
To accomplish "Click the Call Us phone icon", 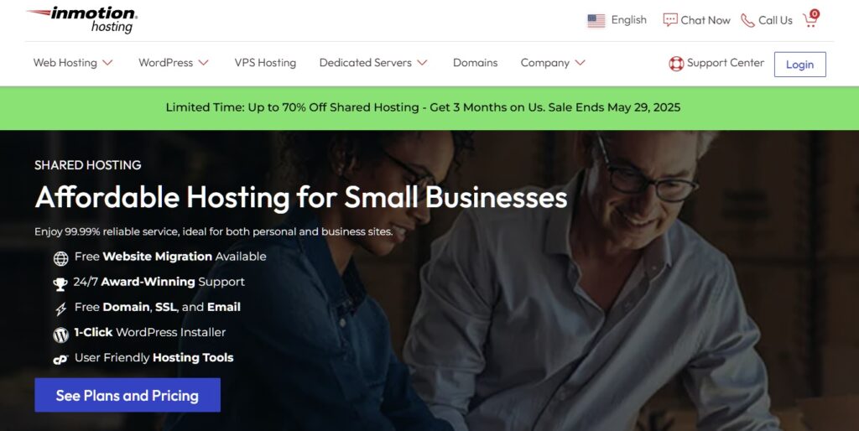I will pos(747,21).
